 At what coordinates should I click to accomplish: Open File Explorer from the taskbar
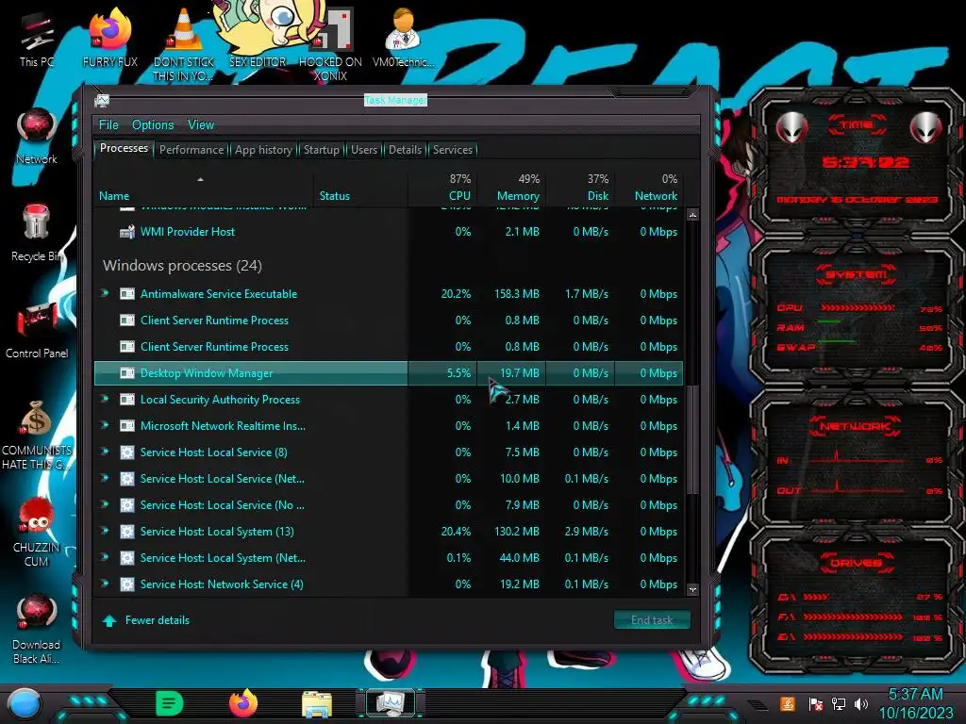(317, 703)
